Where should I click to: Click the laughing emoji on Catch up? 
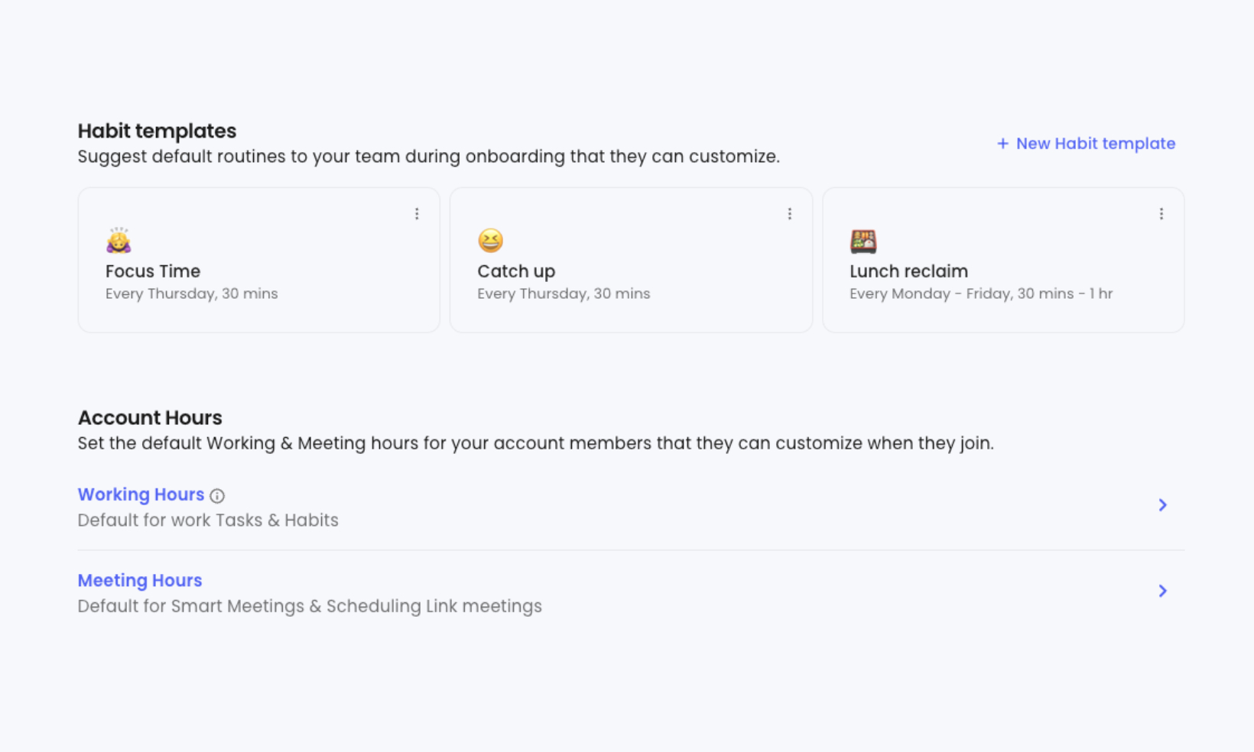click(x=491, y=241)
